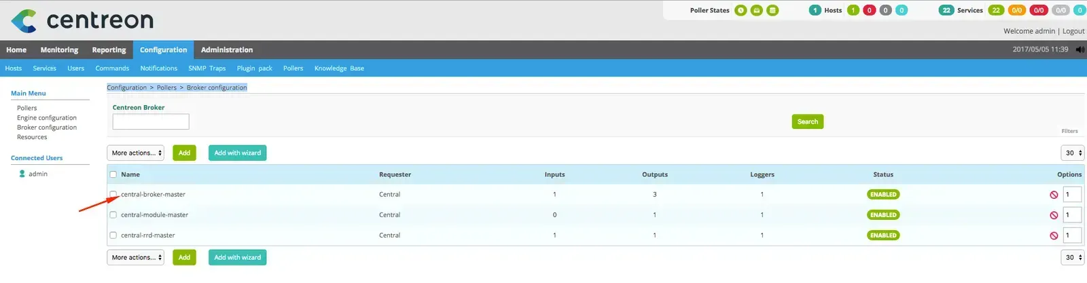Image resolution: width=1087 pixels, height=283 pixels.
Task: Click the gray hosts-unreachable badge
Action: point(885,10)
